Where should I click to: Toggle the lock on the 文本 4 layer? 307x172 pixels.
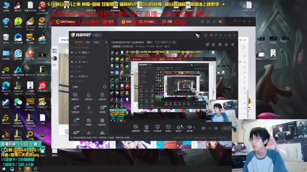click(76, 62)
